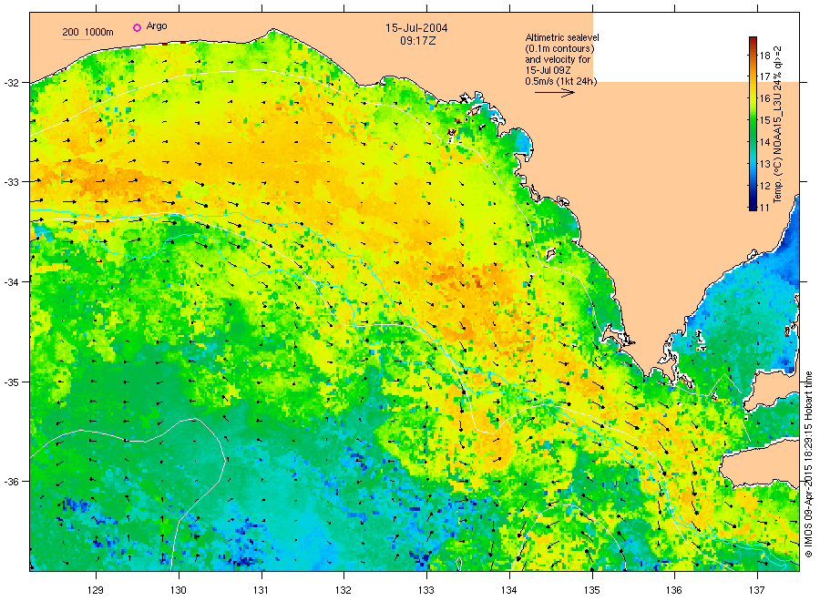Click the '15-Jul 09Z' legend line
The image size is (820, 601).
(x=548, y=70)
